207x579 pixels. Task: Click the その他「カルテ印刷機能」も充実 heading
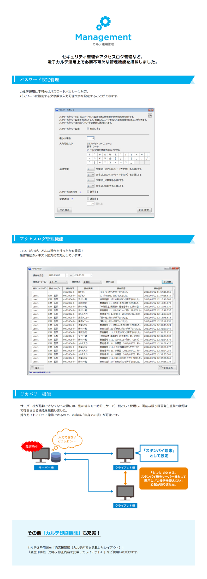(x=64, y=533)
